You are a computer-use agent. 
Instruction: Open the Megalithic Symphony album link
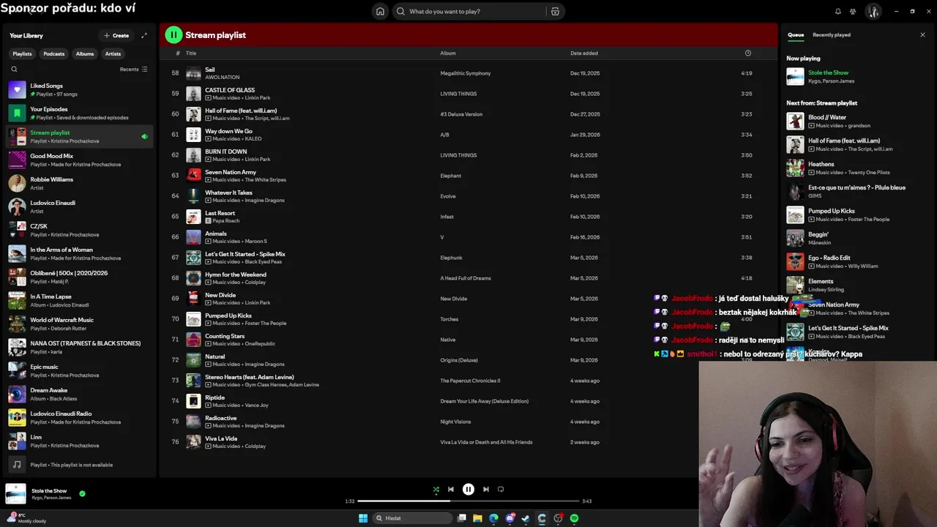click(466, 73)
